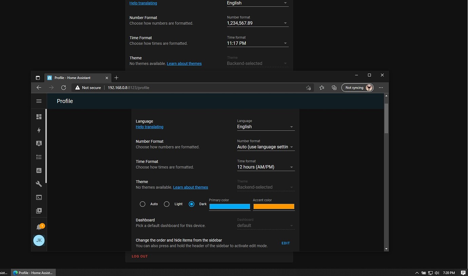Click the JK user avatar in sidebar
The image size is (468, 276).
tap(39, 240)
